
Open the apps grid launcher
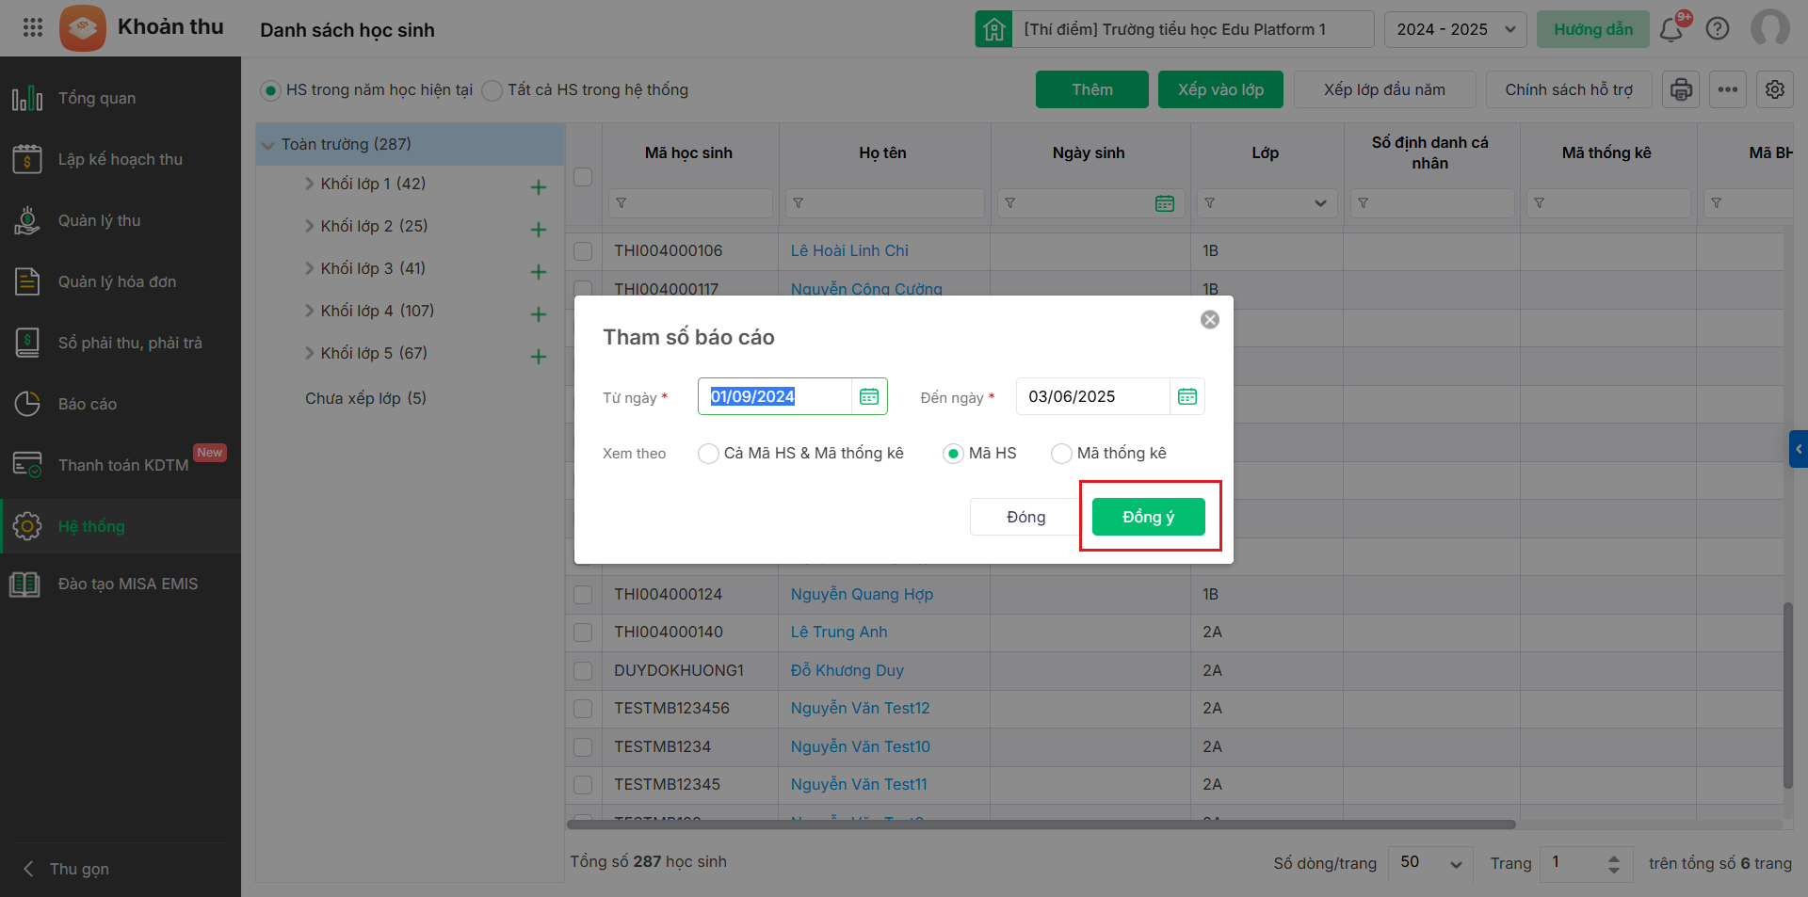[33, 27]
